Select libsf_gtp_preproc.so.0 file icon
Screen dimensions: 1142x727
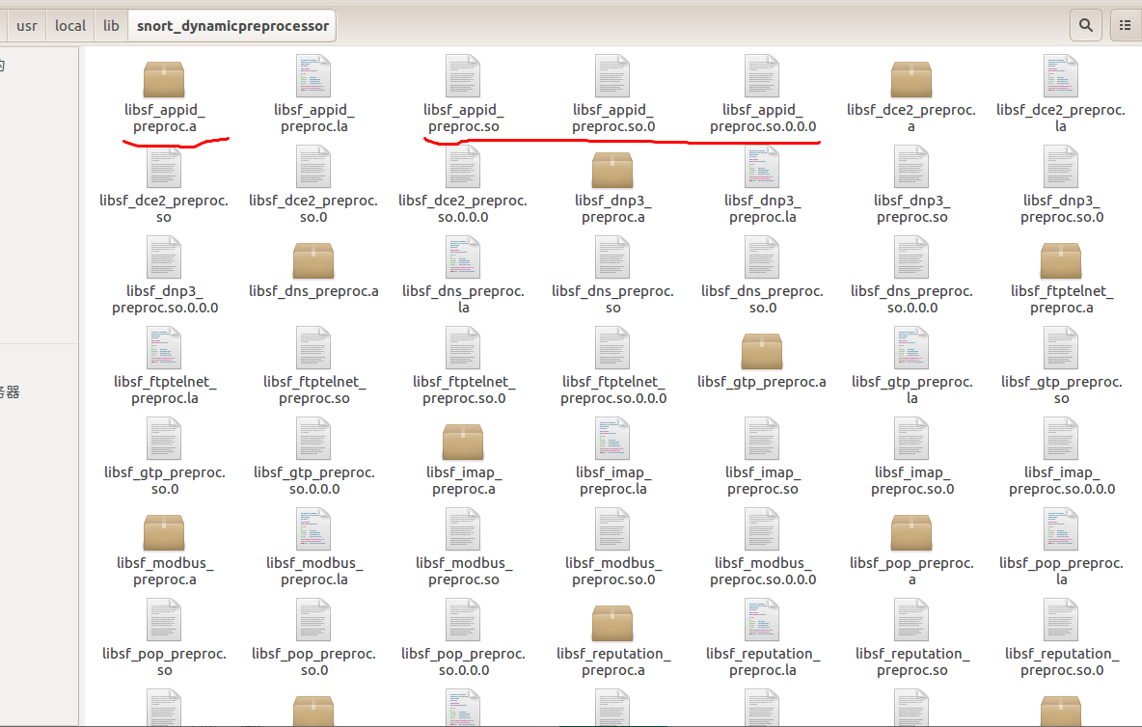pos(164,439)
